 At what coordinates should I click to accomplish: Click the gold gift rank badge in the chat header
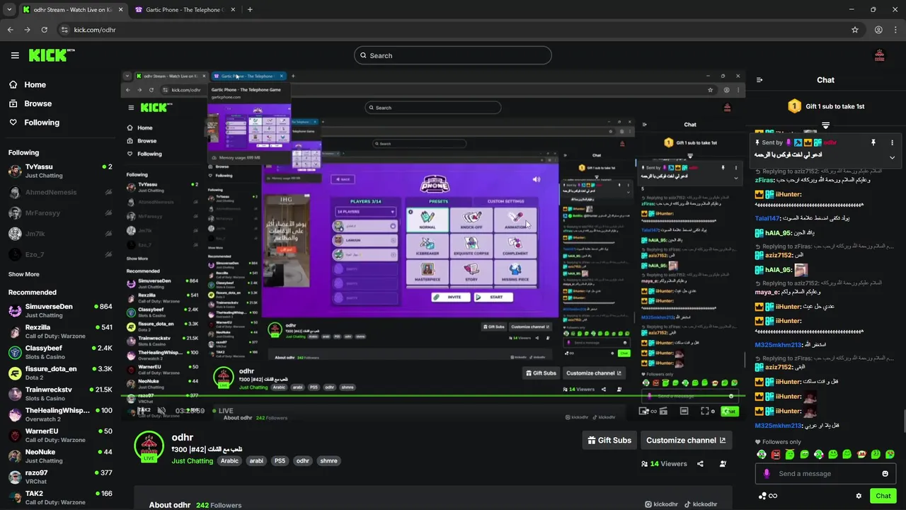pos(794,106)
